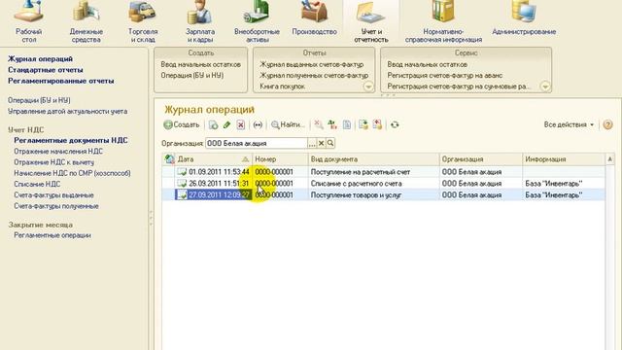622x350 pixels.
Task: Click Ввод начальных остатков in Создать panel
Action: click(x=201, y=64)
